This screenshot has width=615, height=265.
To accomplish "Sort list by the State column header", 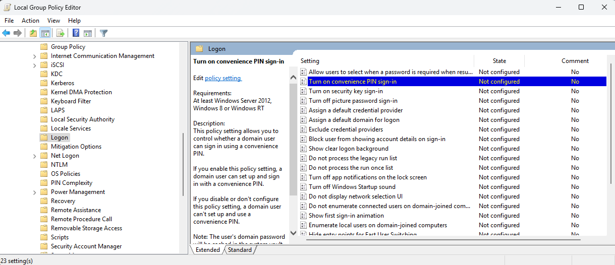I will click(x=499, y=61).
